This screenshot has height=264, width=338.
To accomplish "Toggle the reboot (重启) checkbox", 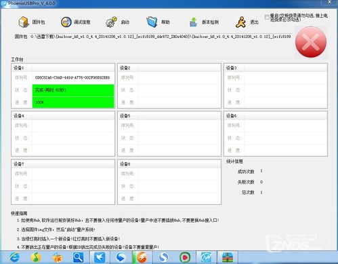I will tap(267, 17).
